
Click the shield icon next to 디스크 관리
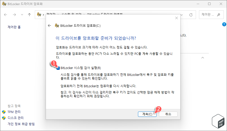point(4,118)
